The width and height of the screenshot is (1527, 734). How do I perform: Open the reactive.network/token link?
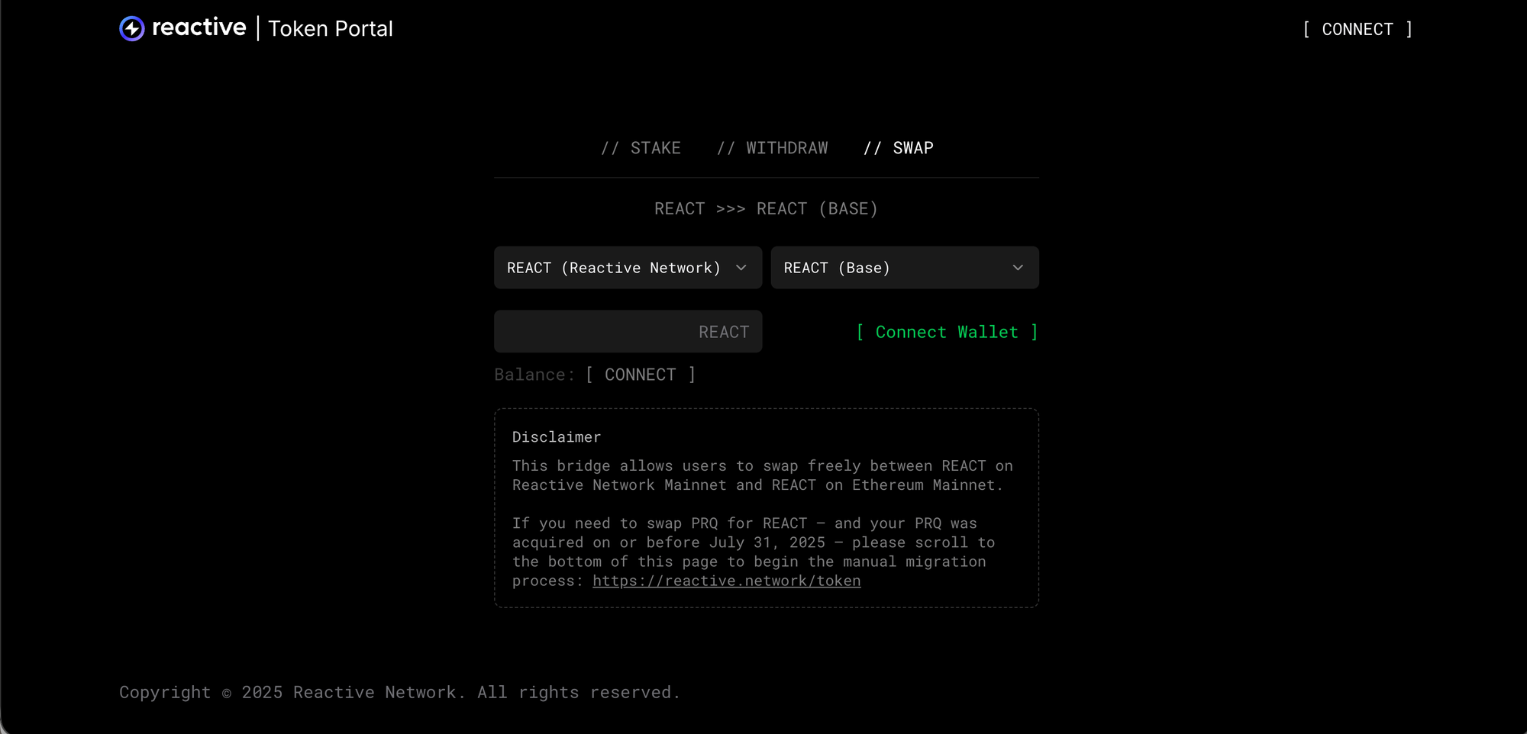(726, 581)
